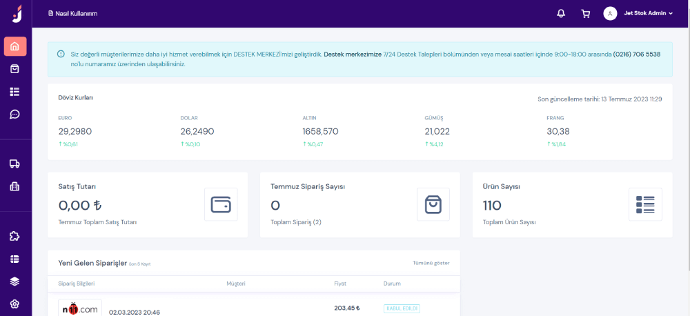Open the shopping cart in header
Screen dimensions: 690x316
(x=586, y=13)
